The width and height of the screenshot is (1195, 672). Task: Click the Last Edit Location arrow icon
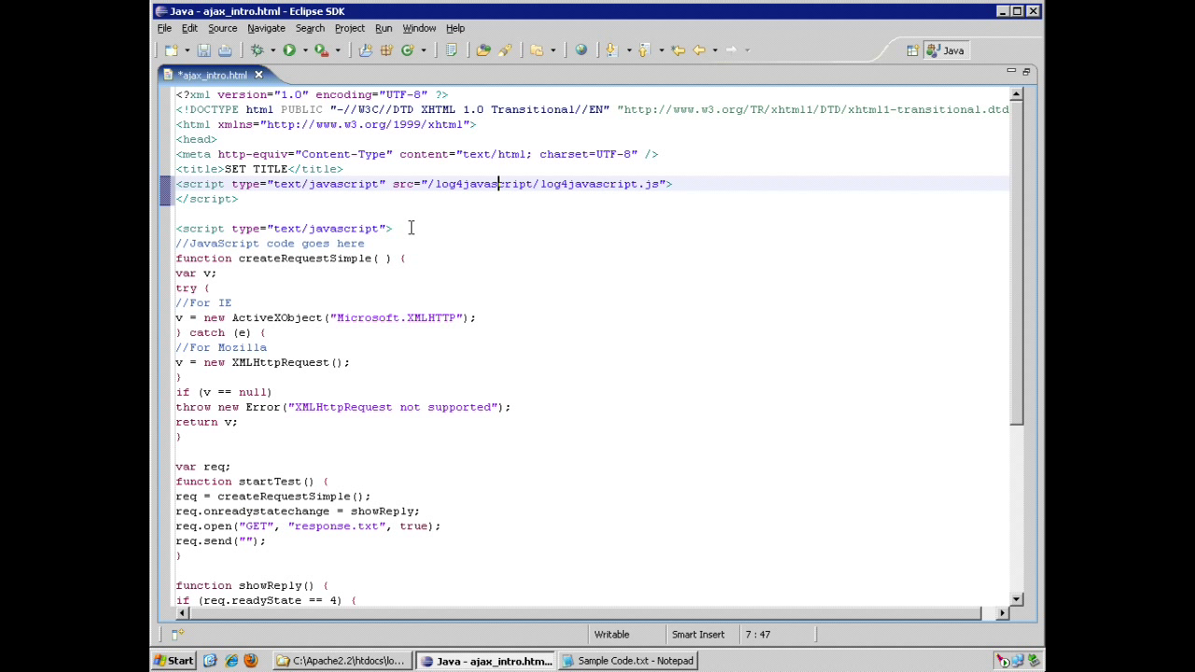(678, 50)
